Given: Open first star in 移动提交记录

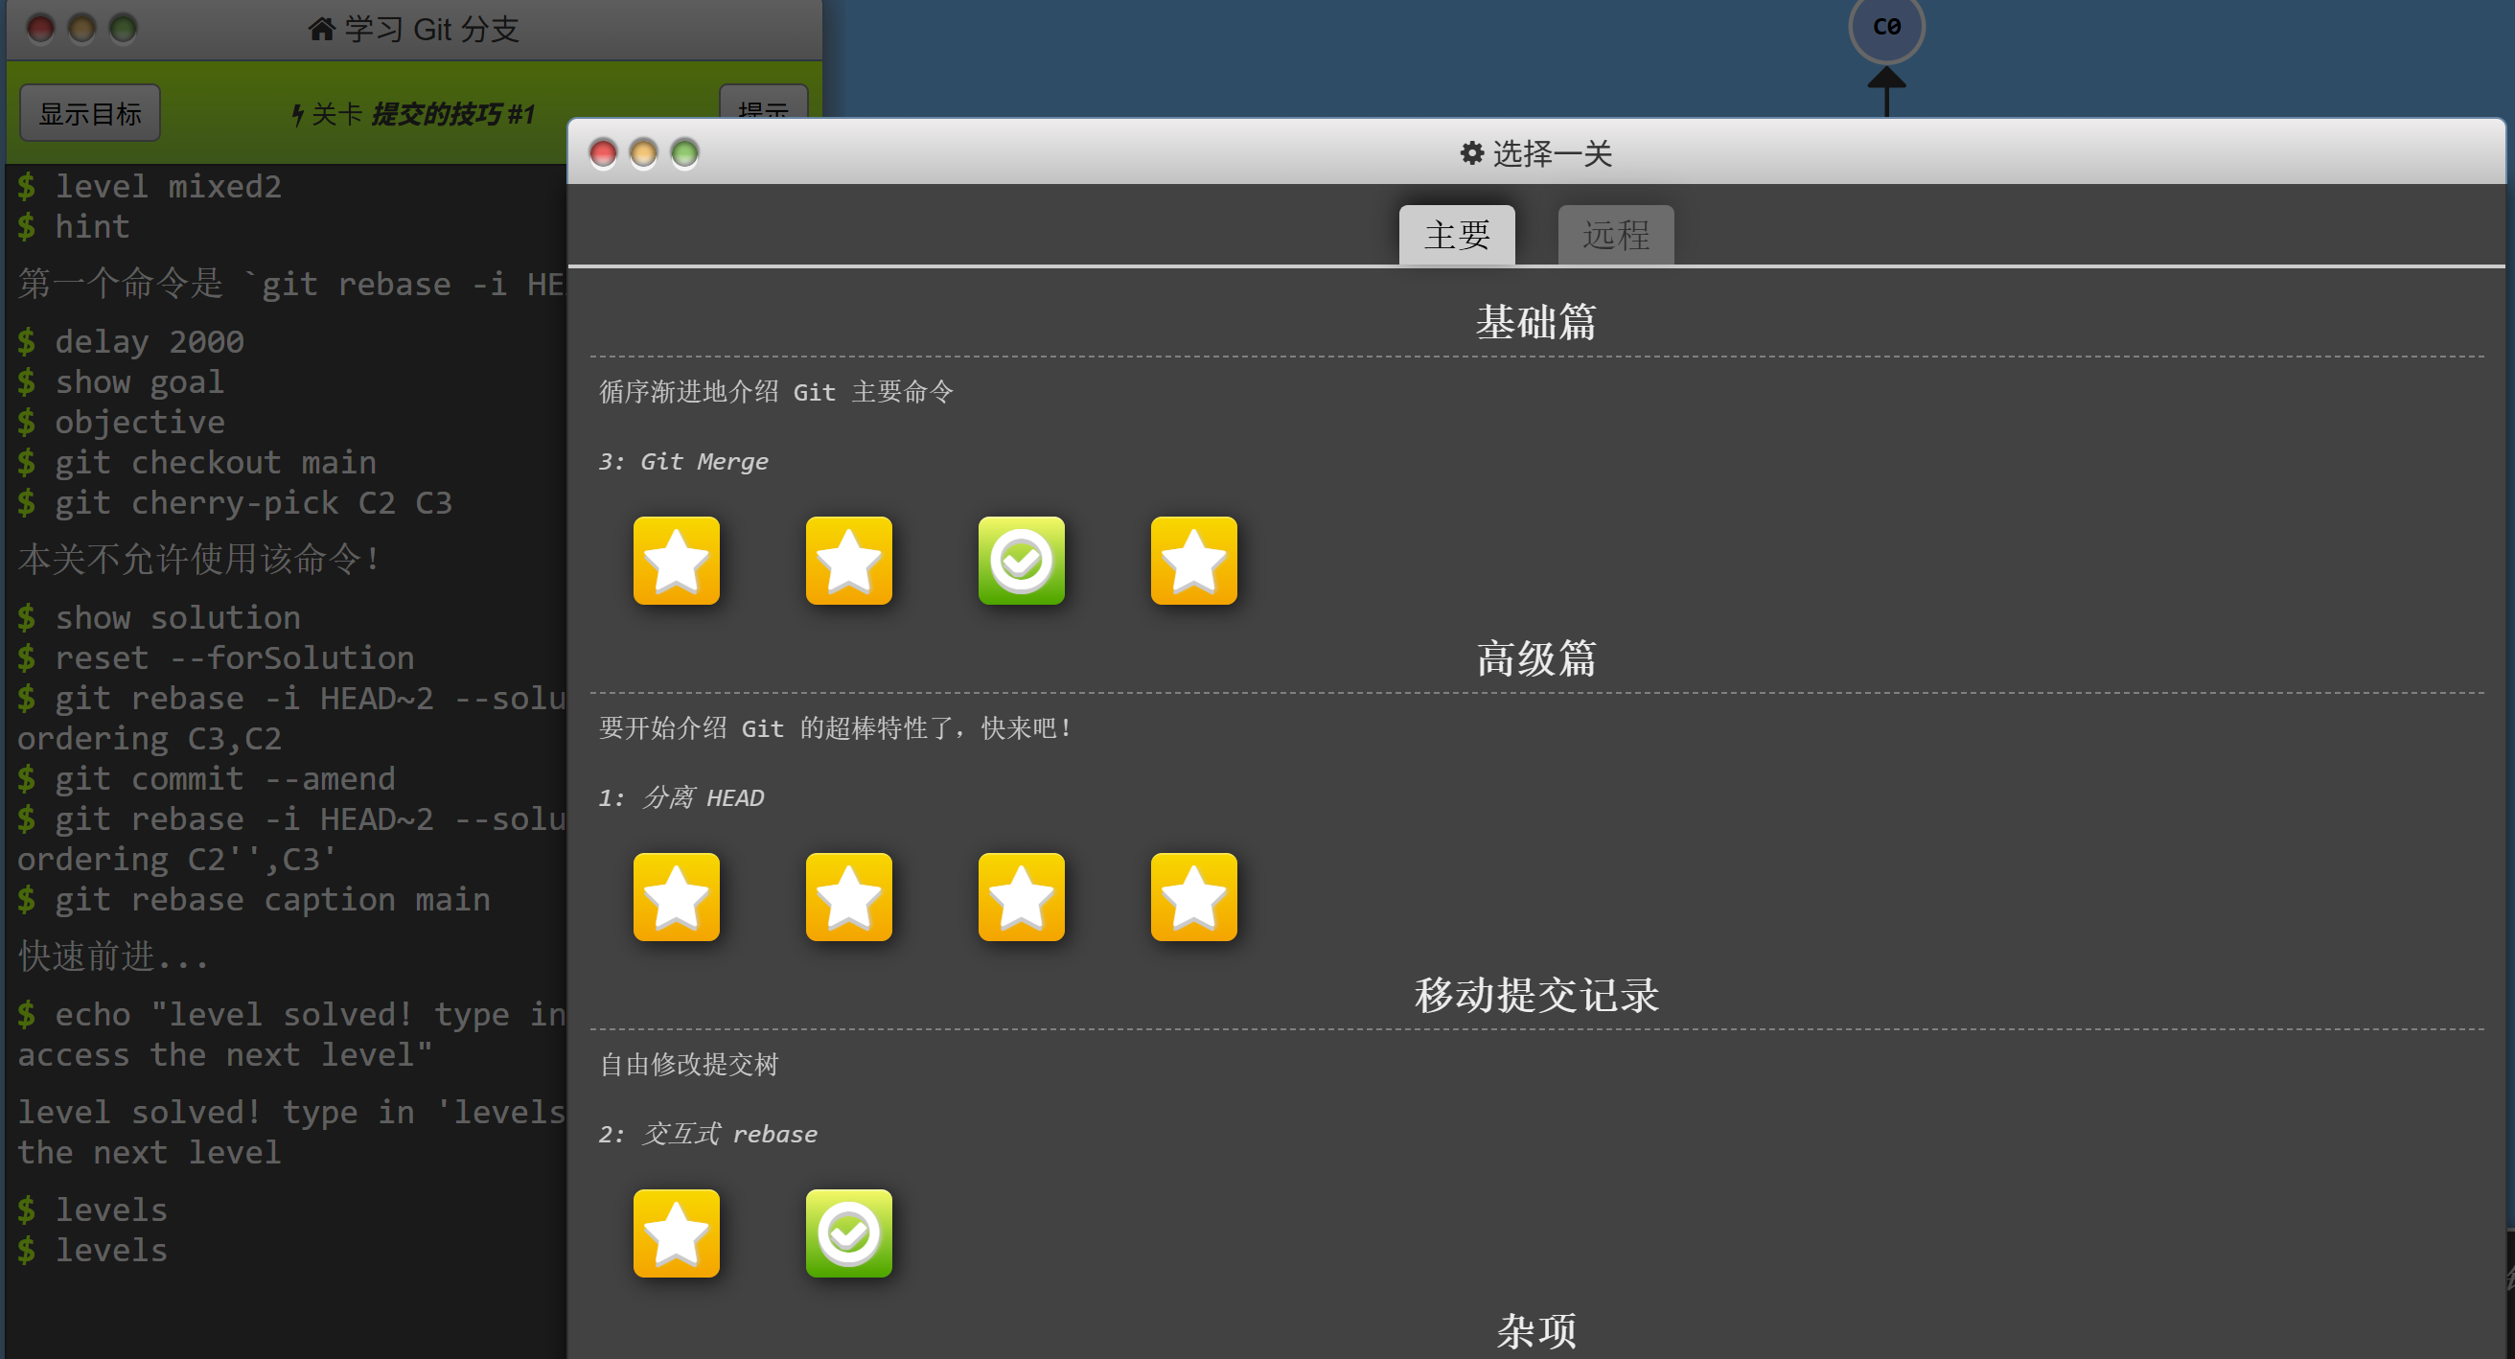Looking at the screenshot, I should point(676,1233).
